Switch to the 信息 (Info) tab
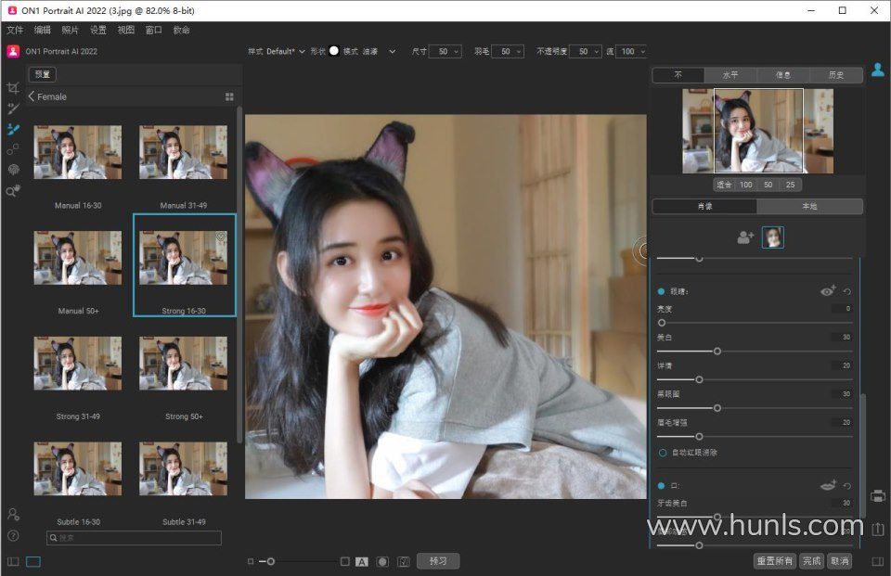891x576 pixels. (783, 75)
